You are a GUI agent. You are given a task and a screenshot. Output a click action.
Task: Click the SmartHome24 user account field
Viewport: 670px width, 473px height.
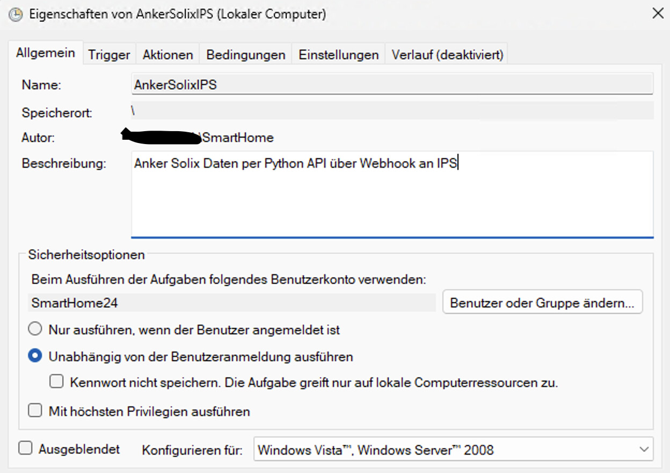232,303
